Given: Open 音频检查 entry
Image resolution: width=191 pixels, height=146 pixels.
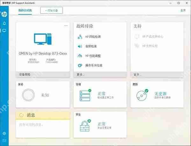Looking at the screenshot, I should [x=91, y=46].
